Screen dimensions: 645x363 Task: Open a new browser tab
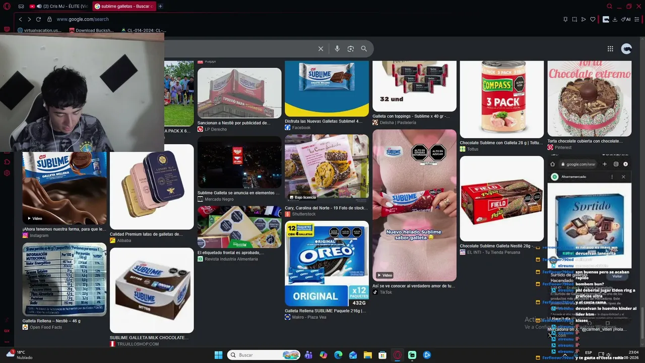[160, 6]
